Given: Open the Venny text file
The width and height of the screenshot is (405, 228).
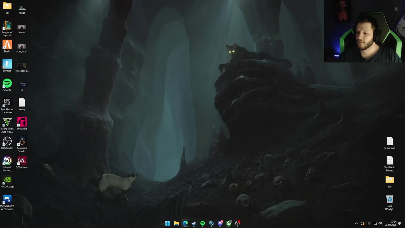Looking at the screenshot, I should coord(22,104).
